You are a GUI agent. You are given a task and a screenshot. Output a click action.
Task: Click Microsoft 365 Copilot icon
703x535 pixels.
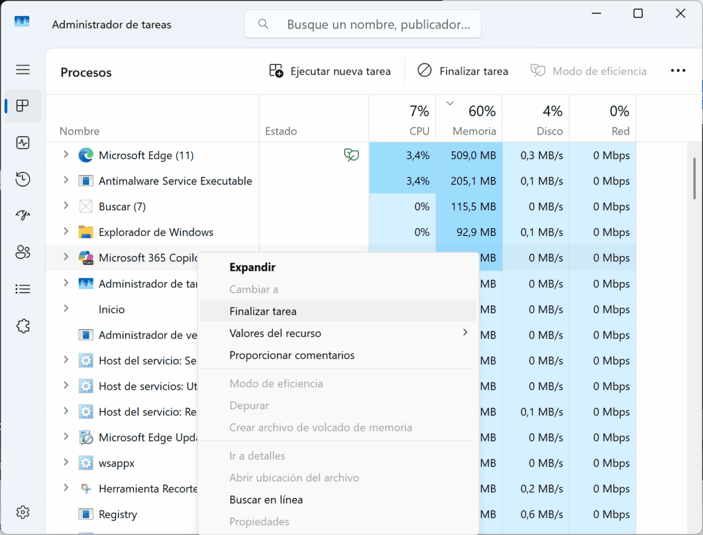click(x=86, y=258)
